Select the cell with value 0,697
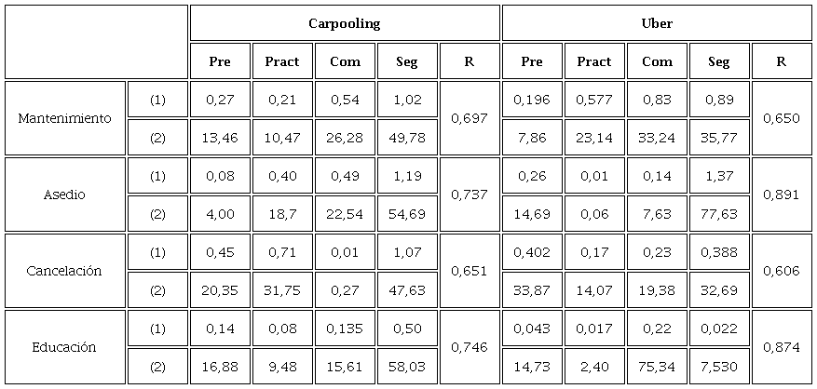The height and width of the screenshot is (389, 817). click(469, 119)
